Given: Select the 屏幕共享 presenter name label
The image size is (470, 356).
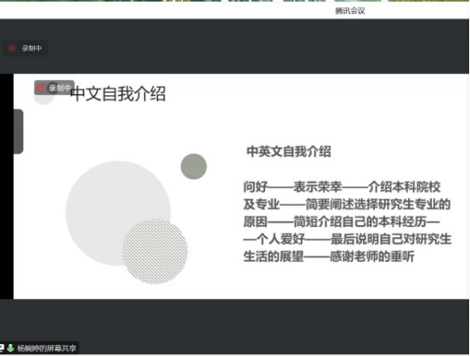Looking at the screenshot, I should click(x=47, y=348).
